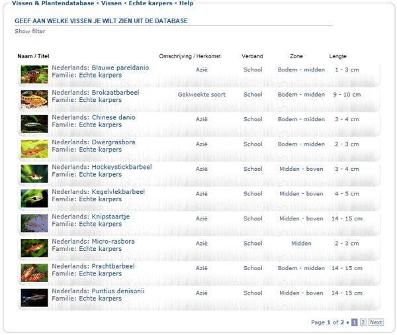
Task: Open the Micro-rasbora fish thumbnail
Action: pos(34,248)
